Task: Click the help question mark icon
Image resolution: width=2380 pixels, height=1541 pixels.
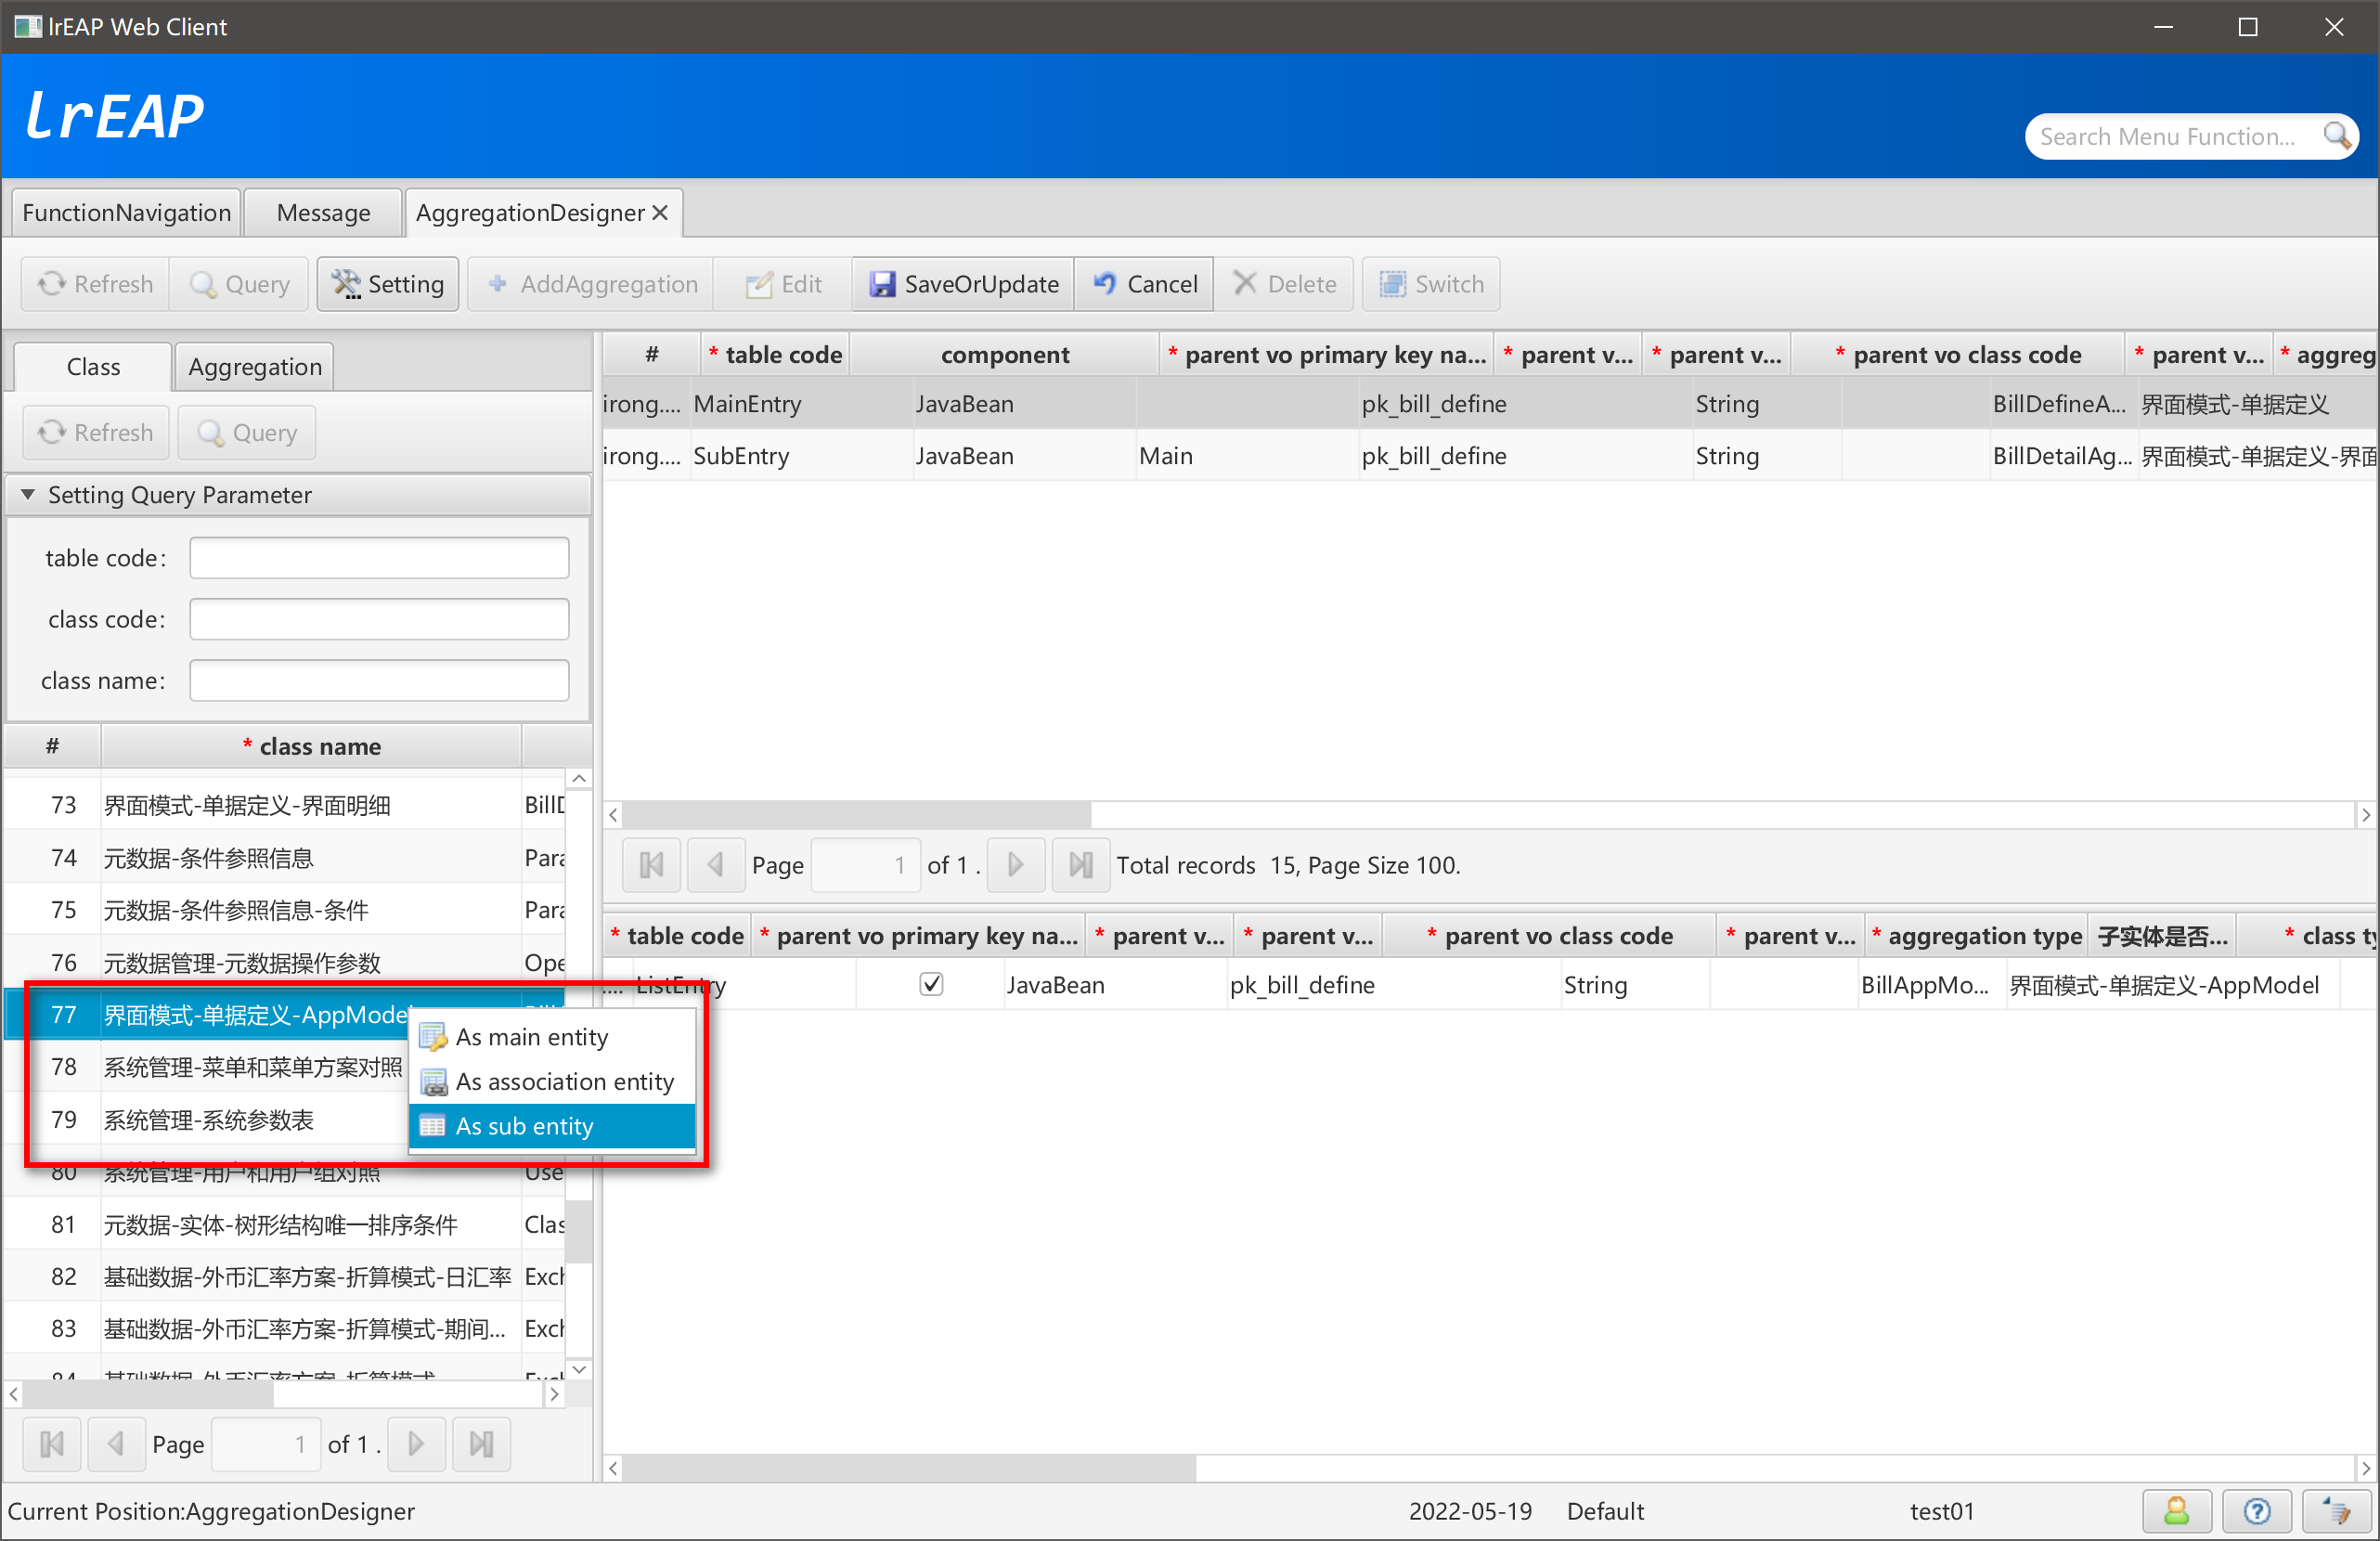Action: (x=2256, y=1511)
